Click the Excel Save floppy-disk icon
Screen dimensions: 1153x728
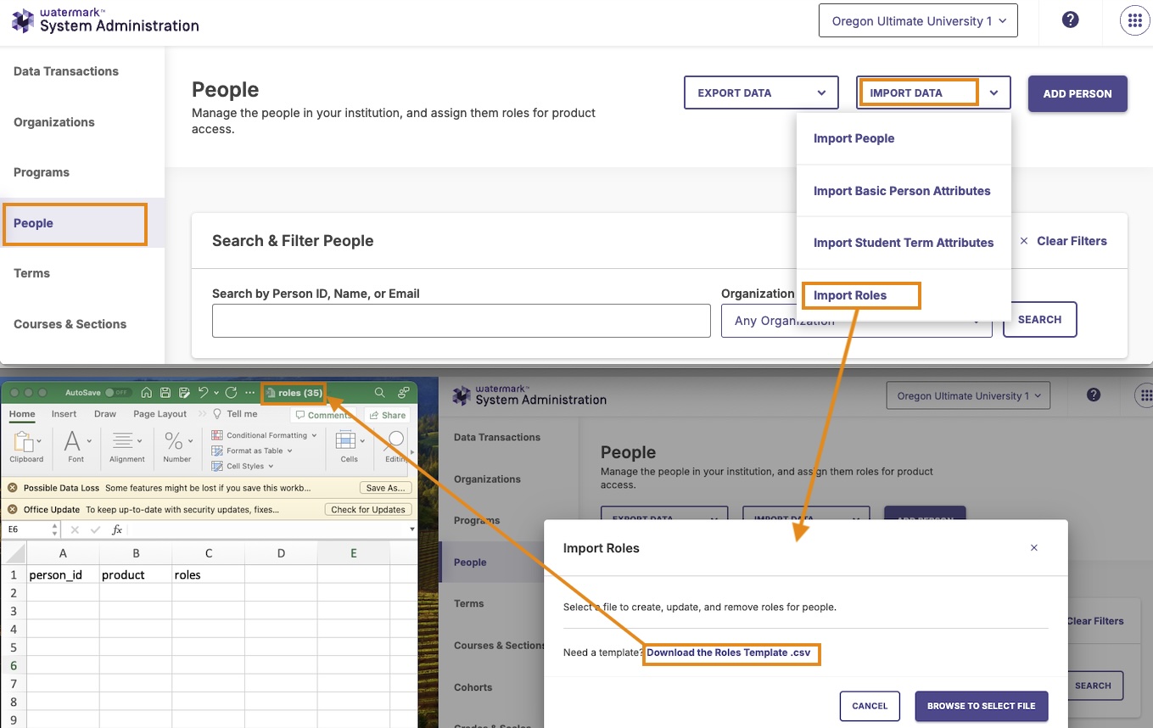[x=165, y=393]
